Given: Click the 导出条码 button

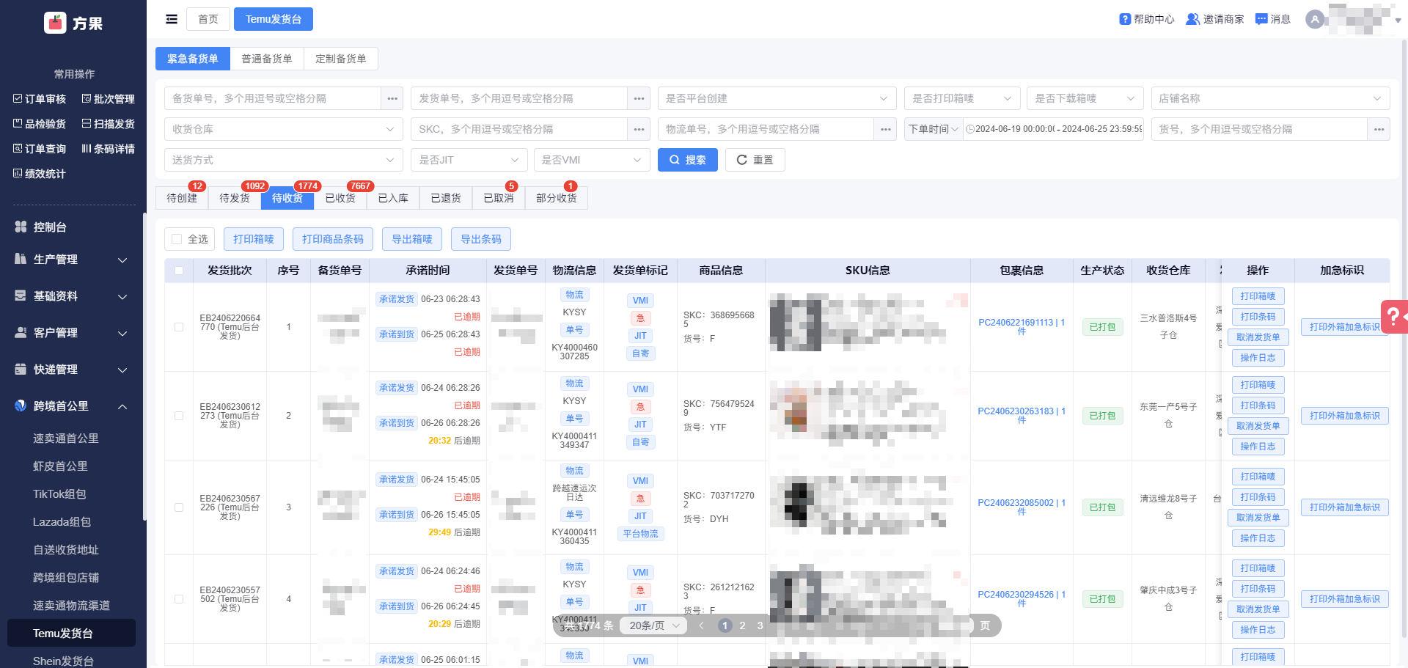Looking at the screenshot, I should pos(481,239).
